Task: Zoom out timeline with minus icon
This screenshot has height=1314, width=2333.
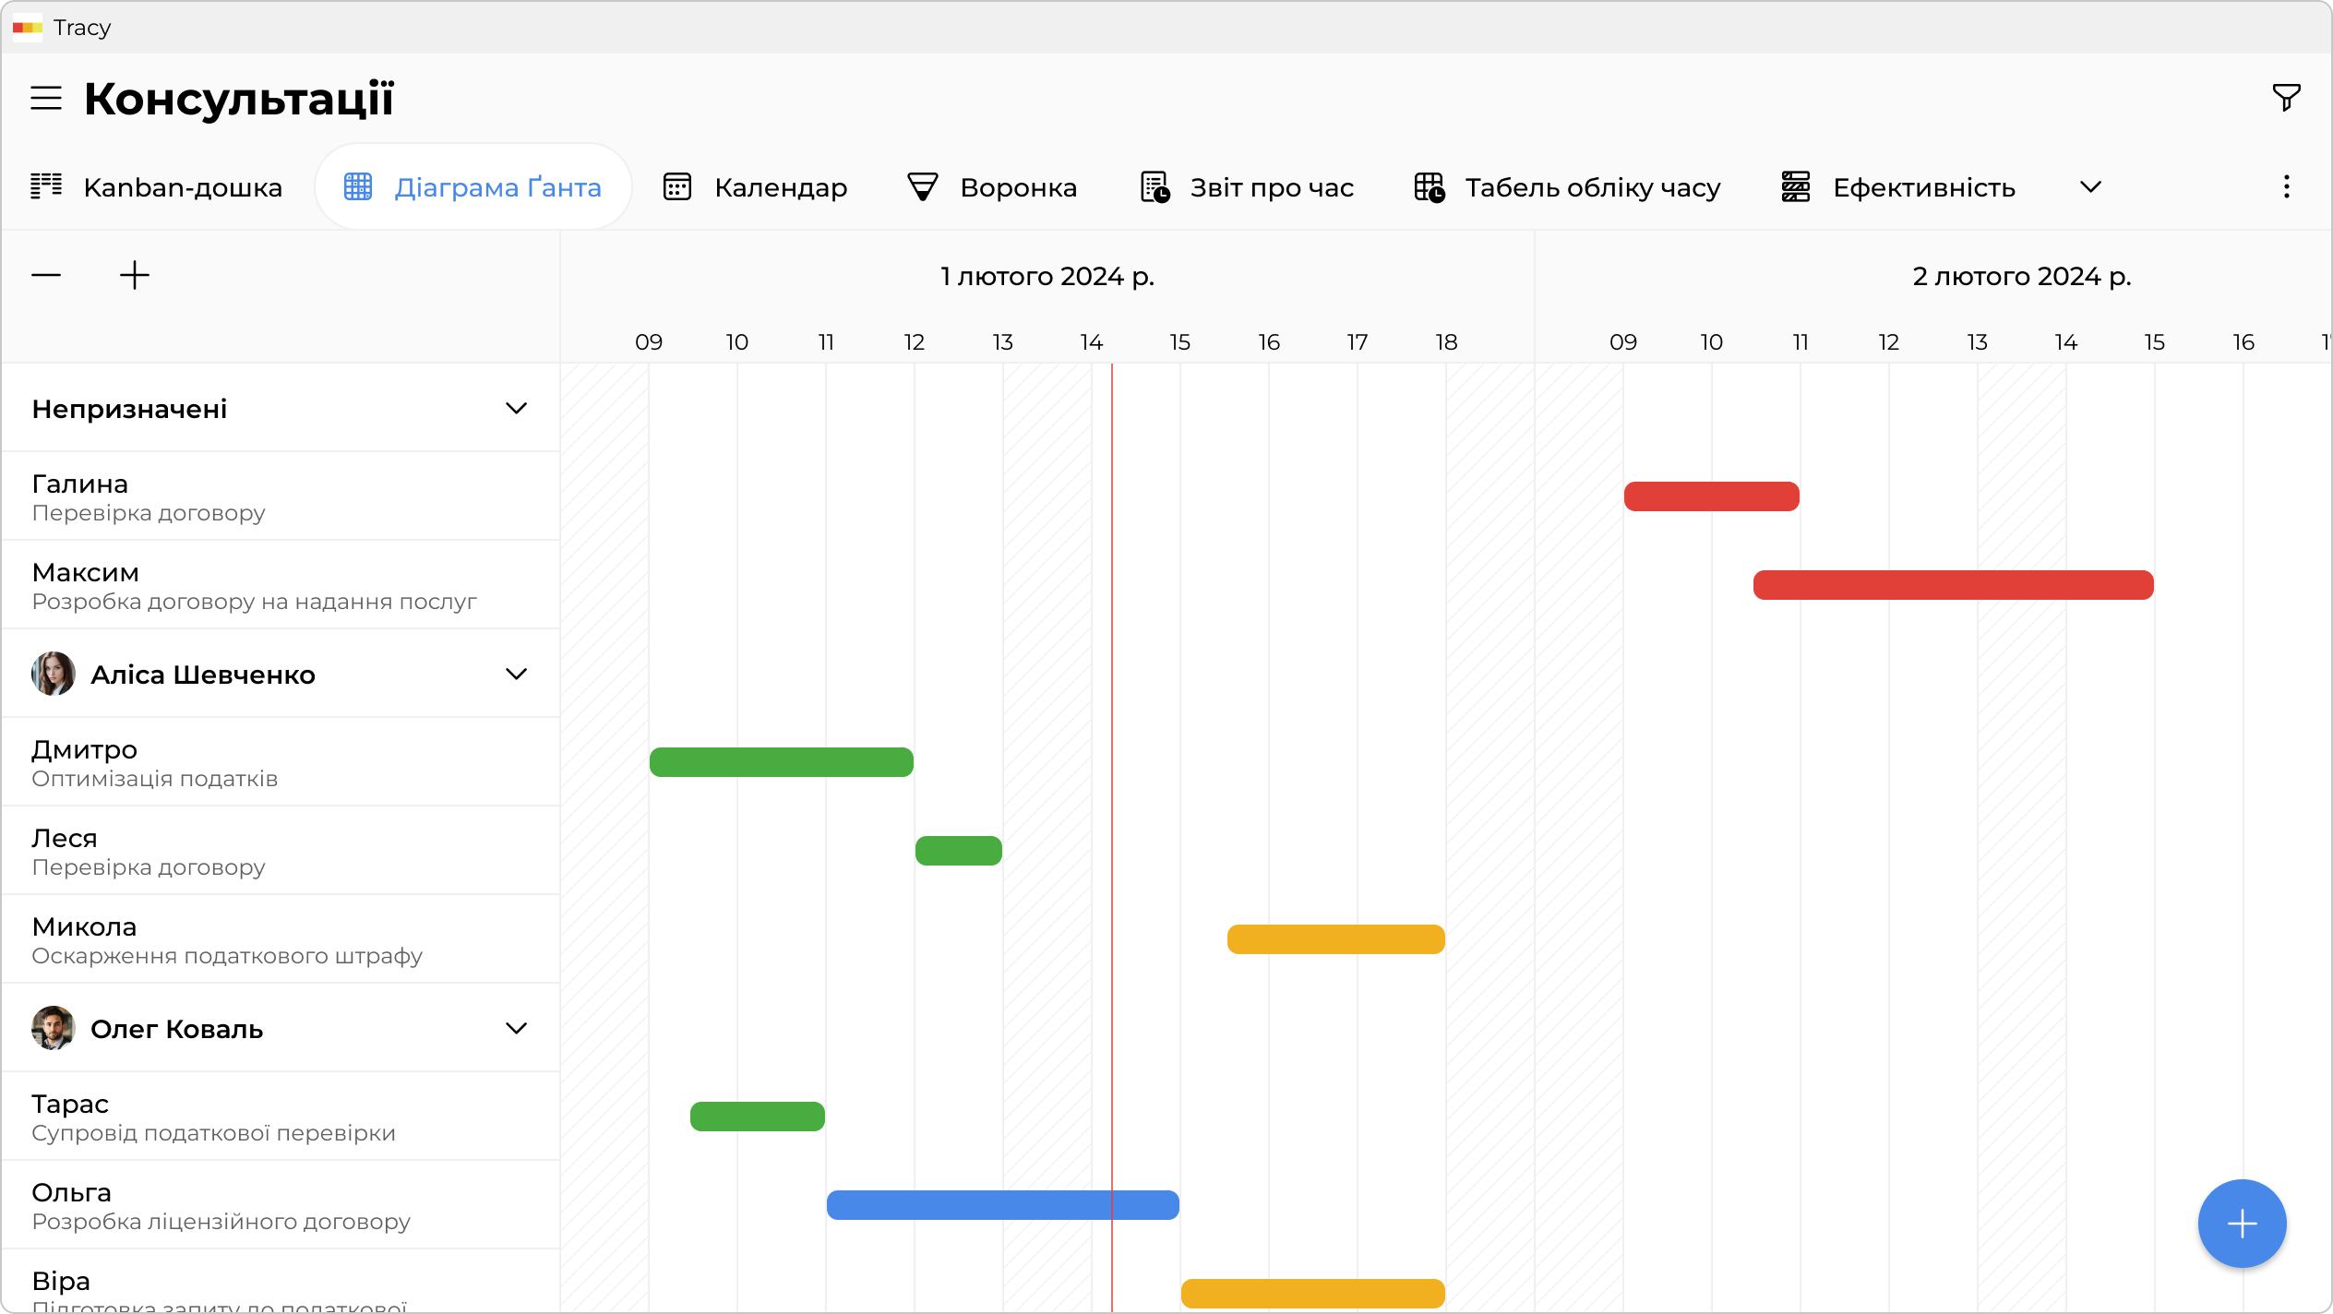Action: (x=46, y=275)
